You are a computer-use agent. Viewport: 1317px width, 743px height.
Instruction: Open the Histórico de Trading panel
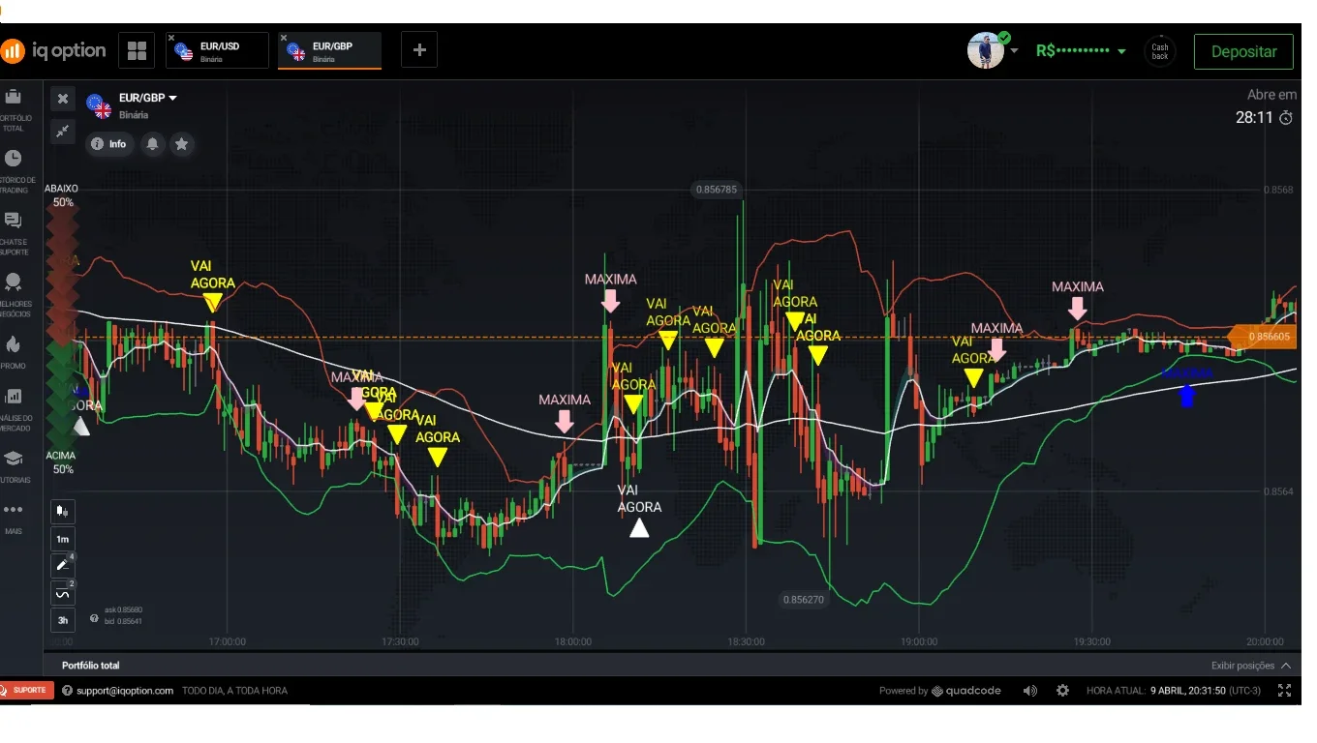click(x=14, y=159)
